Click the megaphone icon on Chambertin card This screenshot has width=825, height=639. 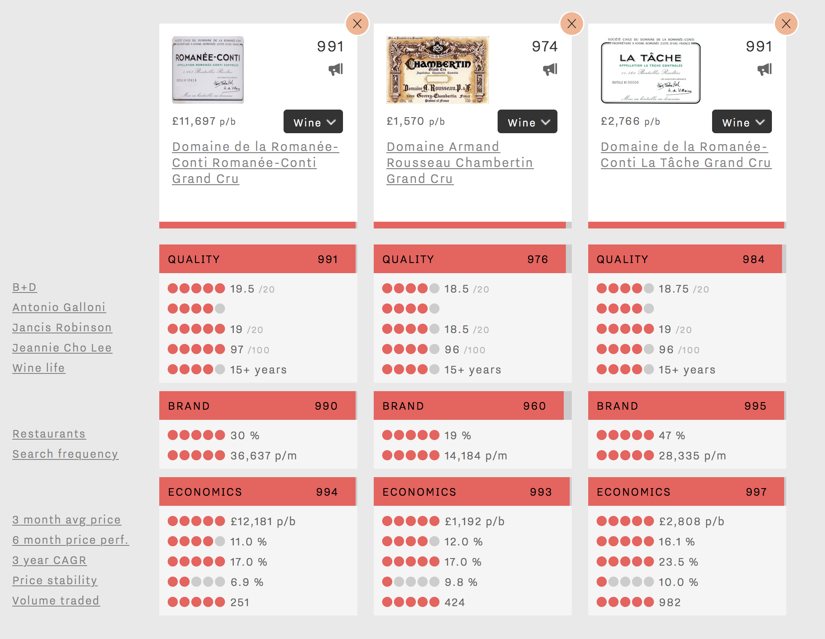(x=550, y=69)
